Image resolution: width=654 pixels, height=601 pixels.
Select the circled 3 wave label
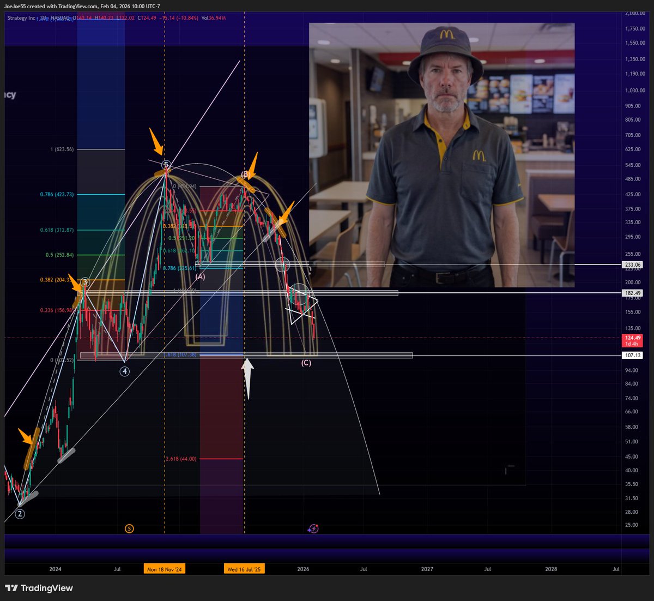tap(85, 282)
